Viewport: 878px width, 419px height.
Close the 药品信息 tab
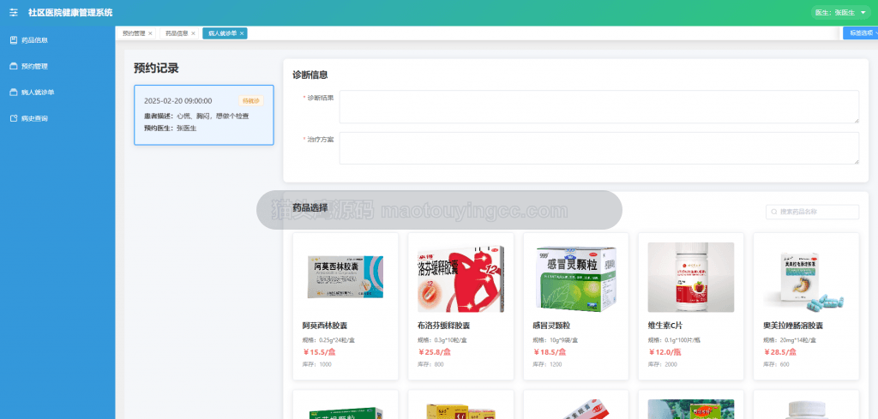[x=193, y=33]
